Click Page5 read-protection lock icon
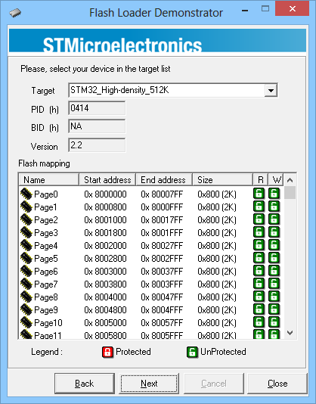 click(259, 258)
